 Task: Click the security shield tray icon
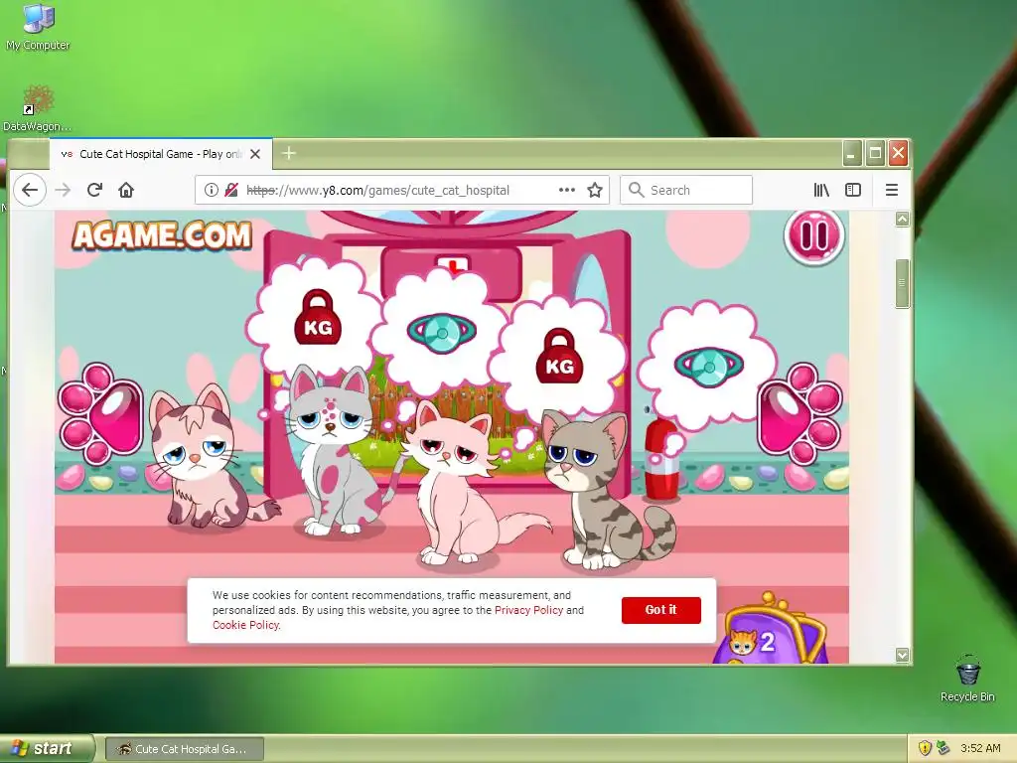pyautogui.click(x=925, y=749)
